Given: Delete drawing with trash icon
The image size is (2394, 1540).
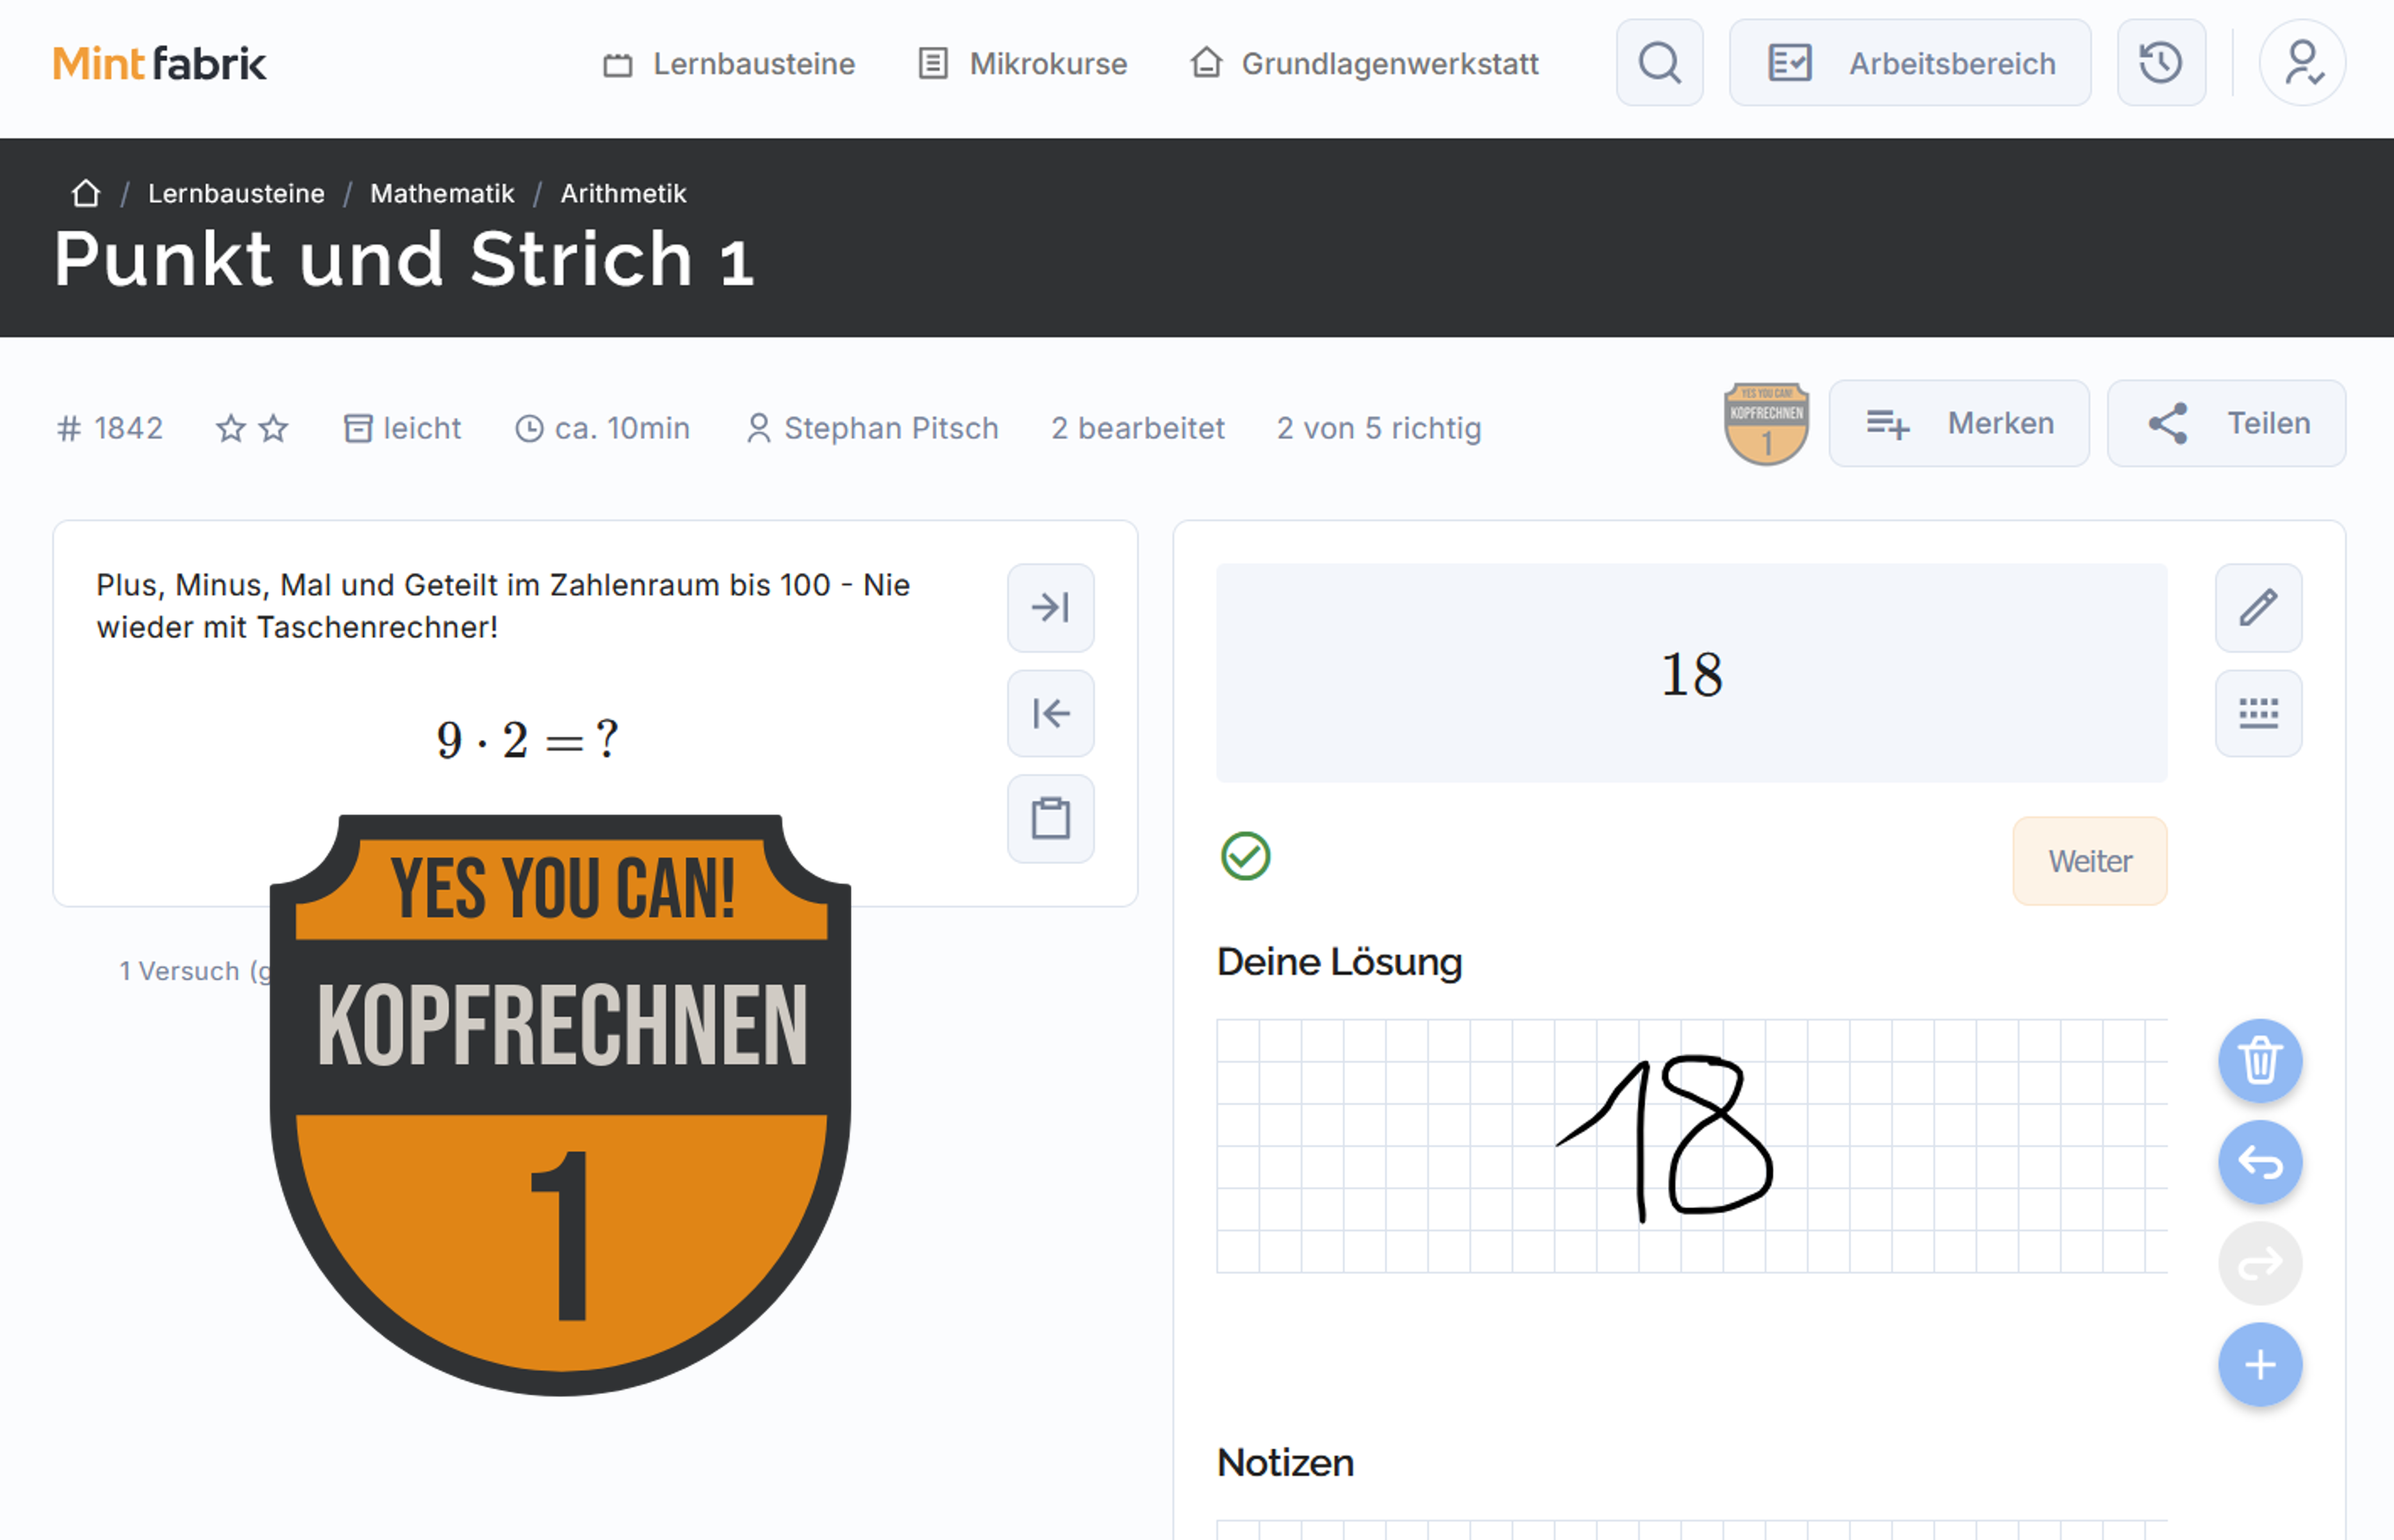Looking at the screenshot, I should (2259, 1061).
